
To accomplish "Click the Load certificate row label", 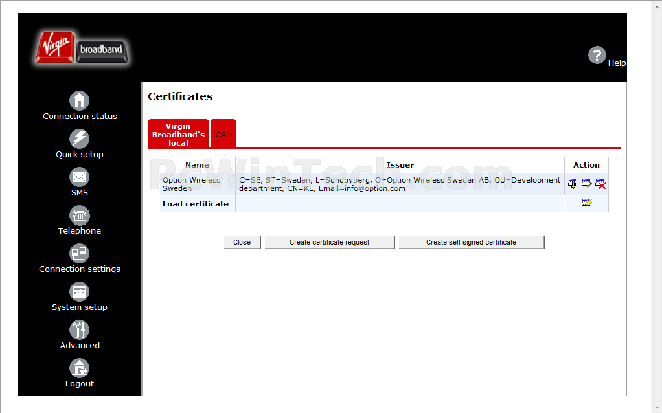I will point(196,204).
